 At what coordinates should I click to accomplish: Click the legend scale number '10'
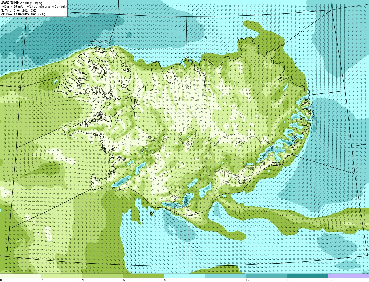(206, 280)
